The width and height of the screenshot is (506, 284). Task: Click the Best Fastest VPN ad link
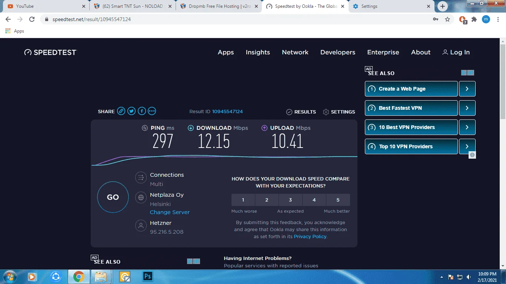click(x=411, y=108)
